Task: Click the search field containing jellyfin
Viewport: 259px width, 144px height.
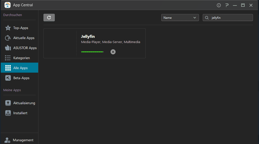Action: point(231,18)
